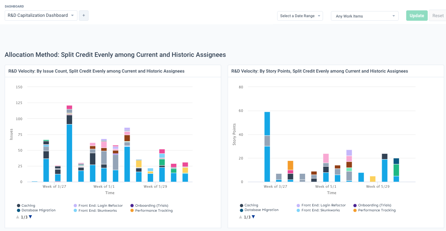The height and width of the screenshot is (231, 446).
Task: Click the Update button
Action: tap(417, 15)
